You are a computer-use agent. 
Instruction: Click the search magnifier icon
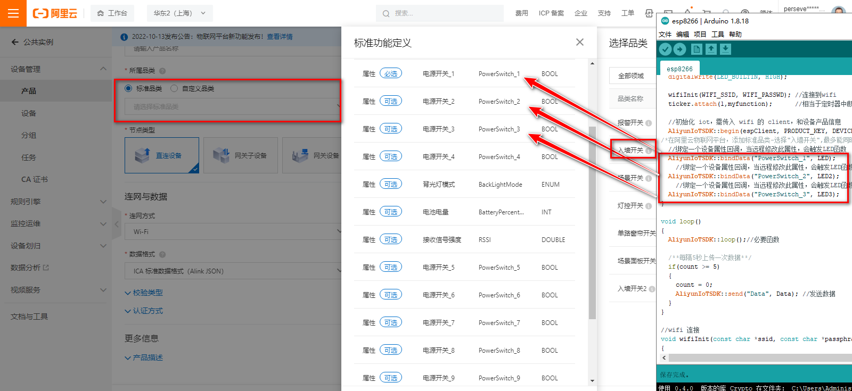tap(386, 13)
